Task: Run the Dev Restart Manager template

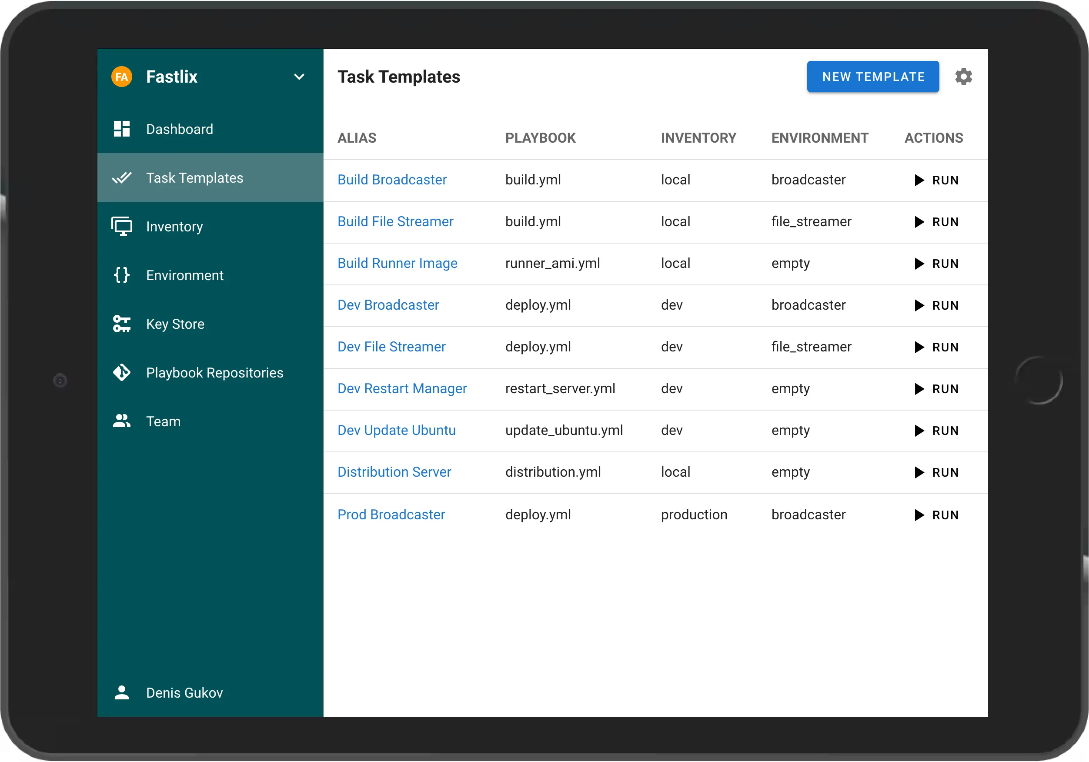Action: (x=936, y=389)
